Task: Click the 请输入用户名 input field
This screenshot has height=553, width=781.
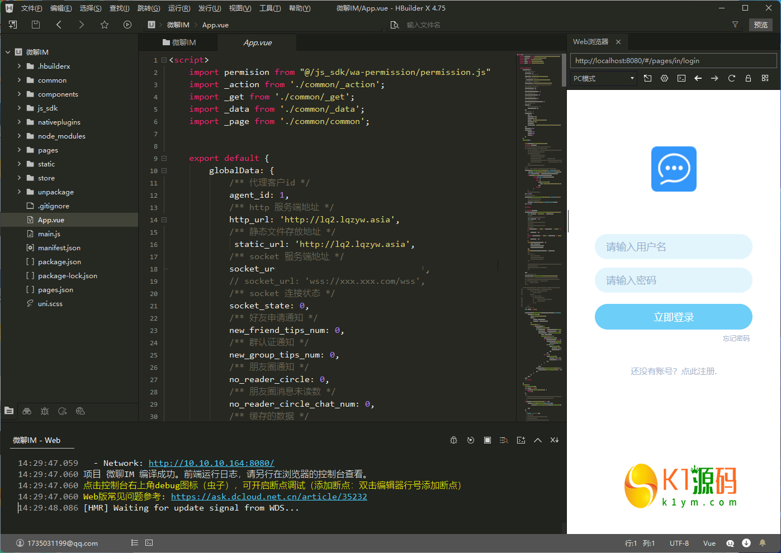Action: (673, 247)
